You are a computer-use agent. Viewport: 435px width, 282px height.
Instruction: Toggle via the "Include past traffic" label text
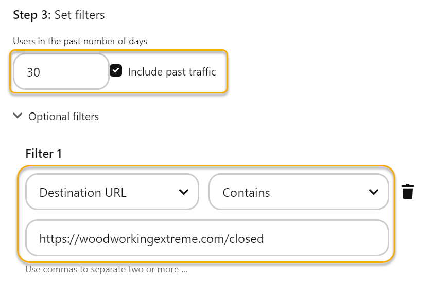pos(172,72)
